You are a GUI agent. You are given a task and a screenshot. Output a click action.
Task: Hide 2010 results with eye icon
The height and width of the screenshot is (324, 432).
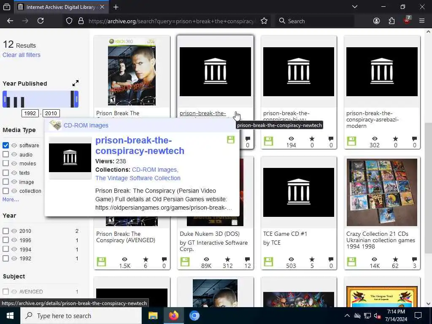[14, 231]
